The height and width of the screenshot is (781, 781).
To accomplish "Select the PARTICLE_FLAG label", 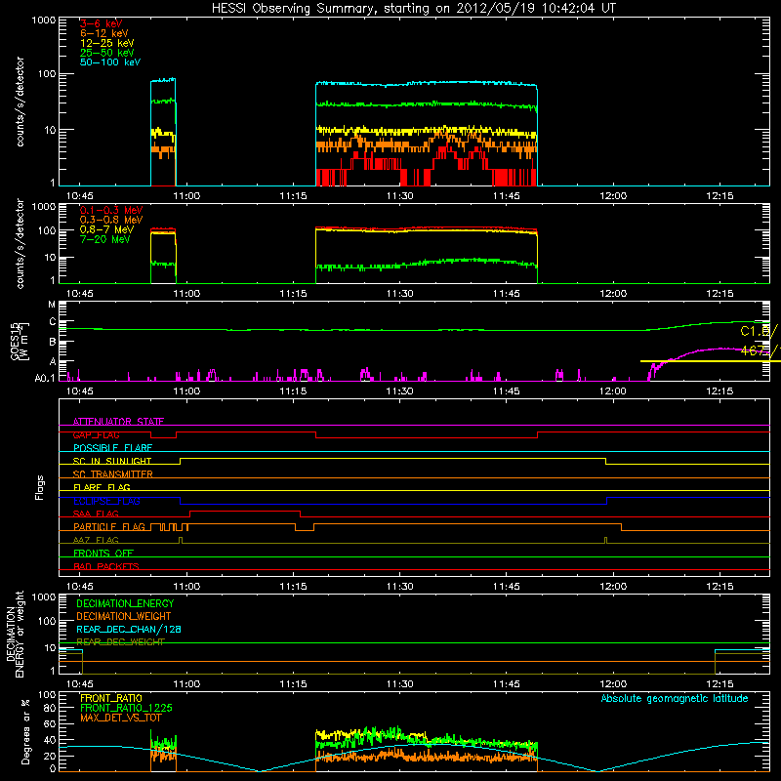I will [109, 526].
